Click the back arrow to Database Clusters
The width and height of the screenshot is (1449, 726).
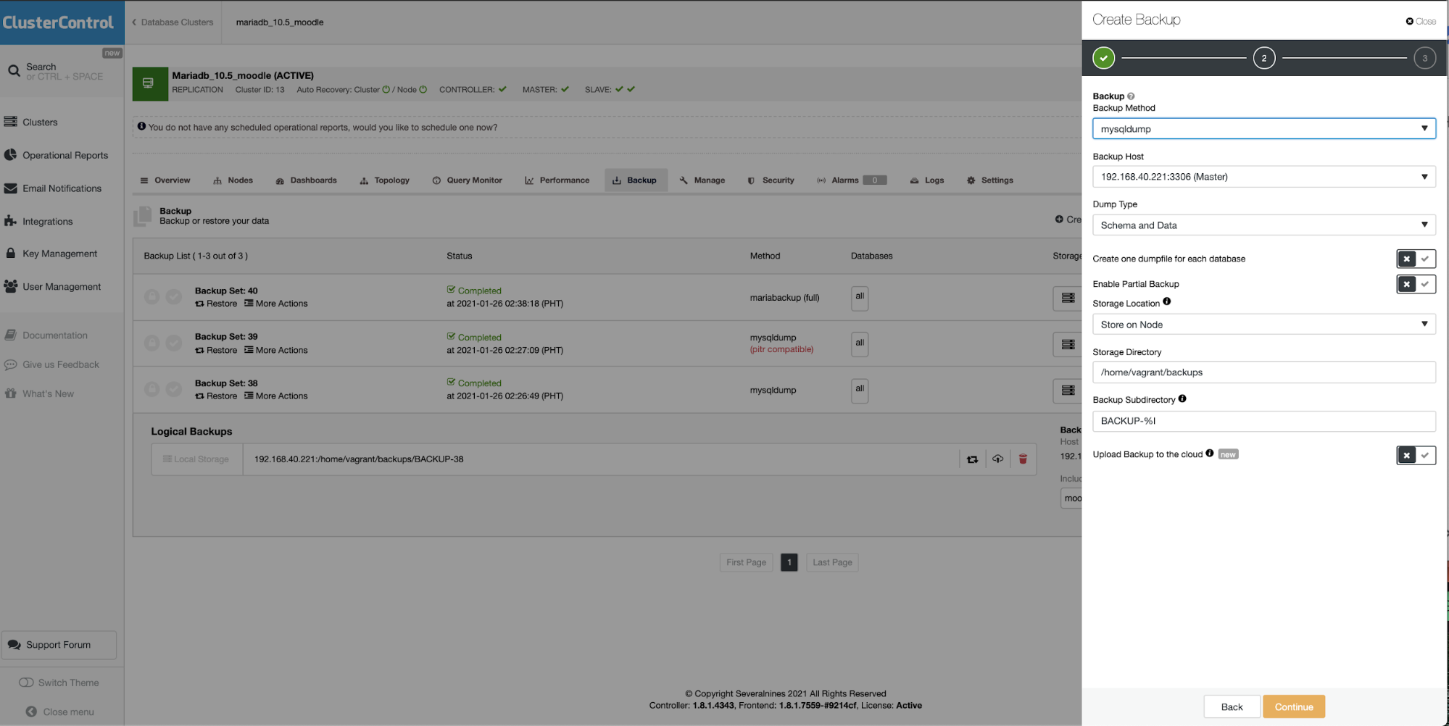click(x=134, y=22)
